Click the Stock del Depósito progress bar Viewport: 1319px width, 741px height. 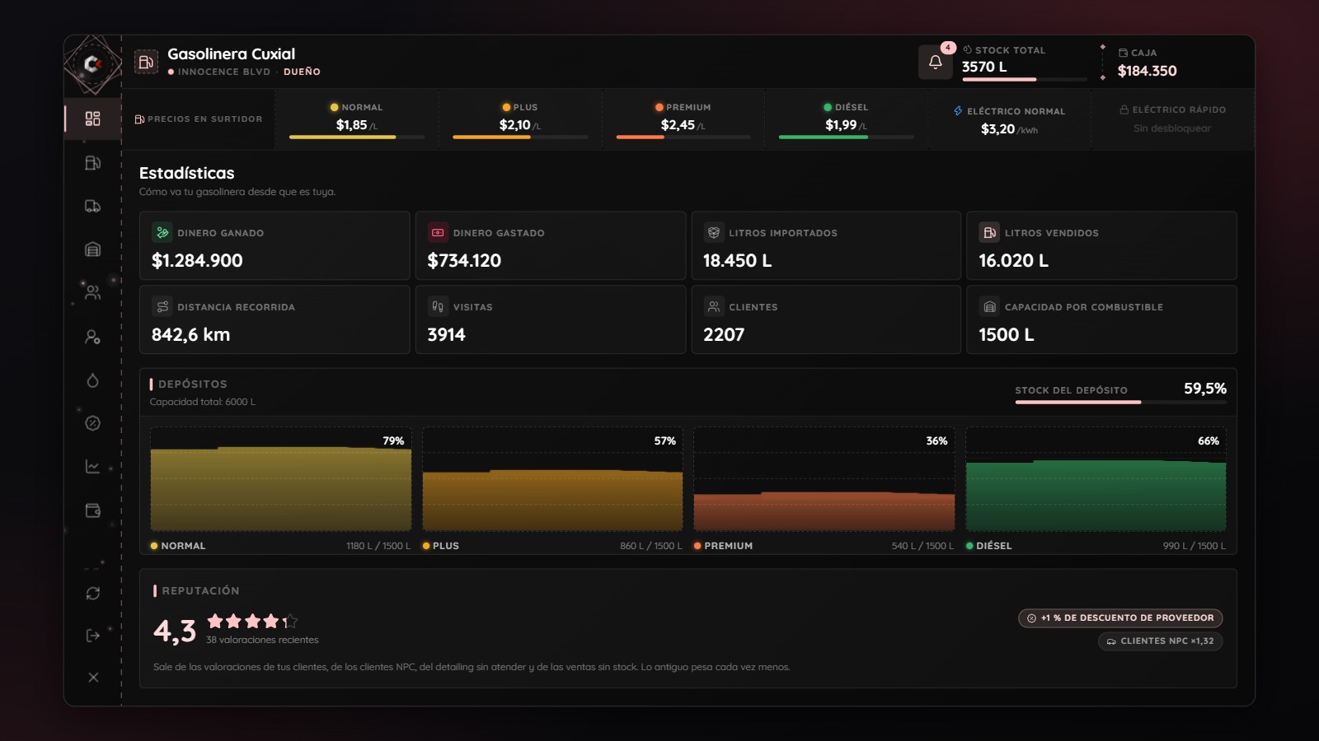pyautogui.click(x=1121, y=402)
